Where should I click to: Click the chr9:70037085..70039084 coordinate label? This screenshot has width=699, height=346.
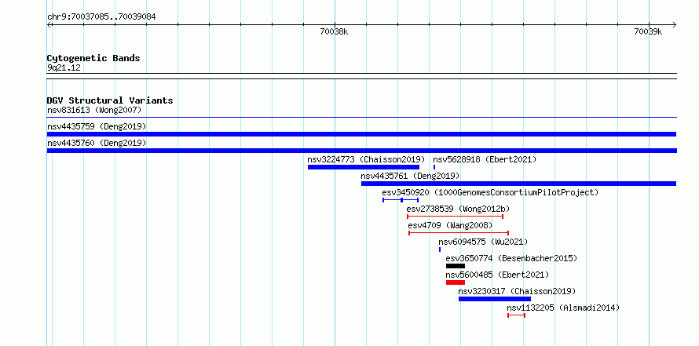(x=101, y=17)
